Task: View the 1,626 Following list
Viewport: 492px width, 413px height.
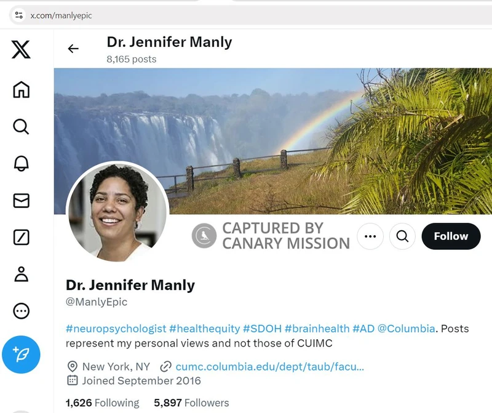Action: tap(103, 403)
